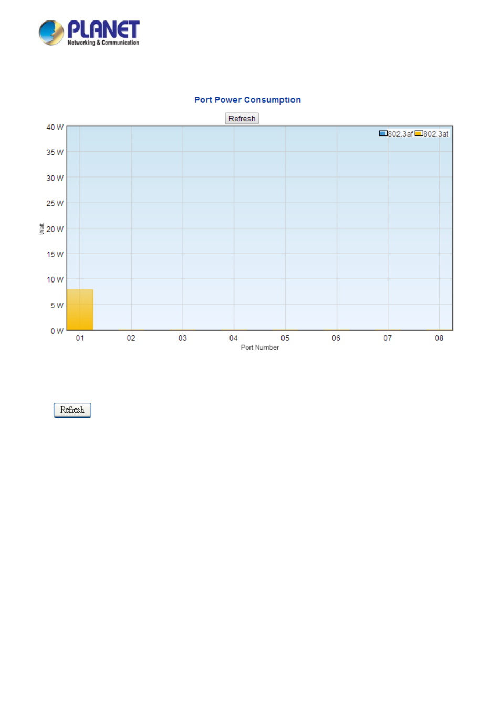Click the PLANET globe logo icon
The width and height of the screenshot is (501, 709).
(51, 33)
